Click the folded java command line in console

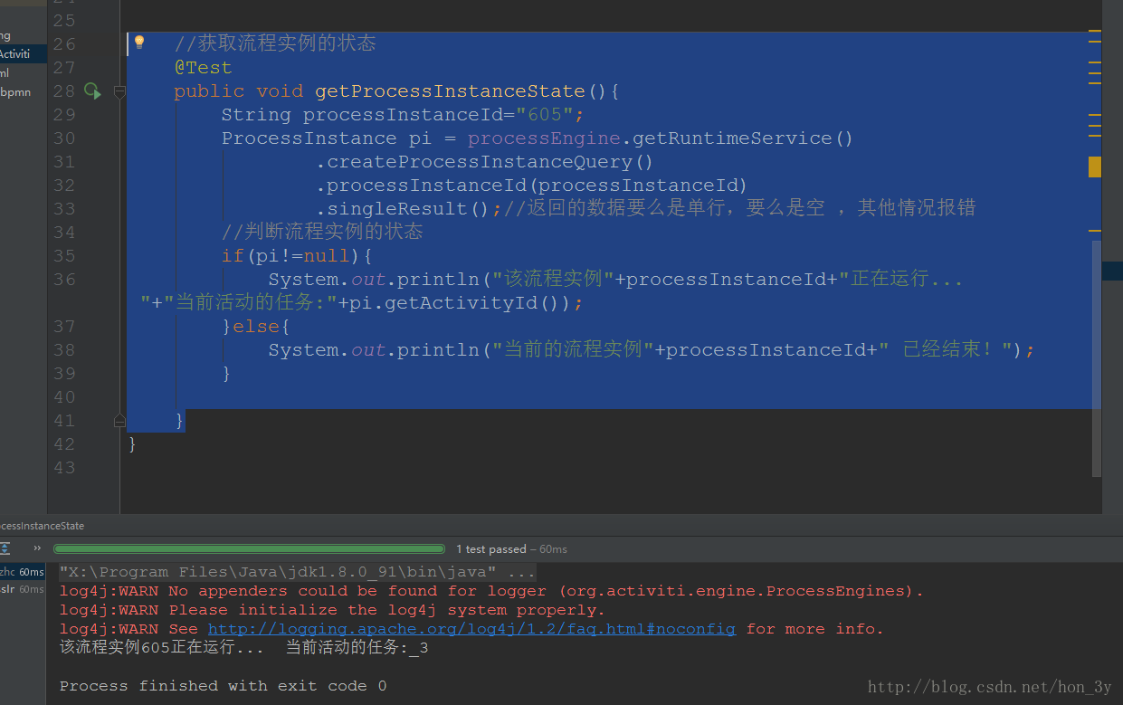pyautogui.click(x=297, y=572)
